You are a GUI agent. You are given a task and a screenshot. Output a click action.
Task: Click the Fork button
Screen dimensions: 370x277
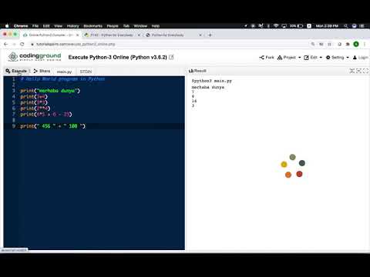click(267, 58)
